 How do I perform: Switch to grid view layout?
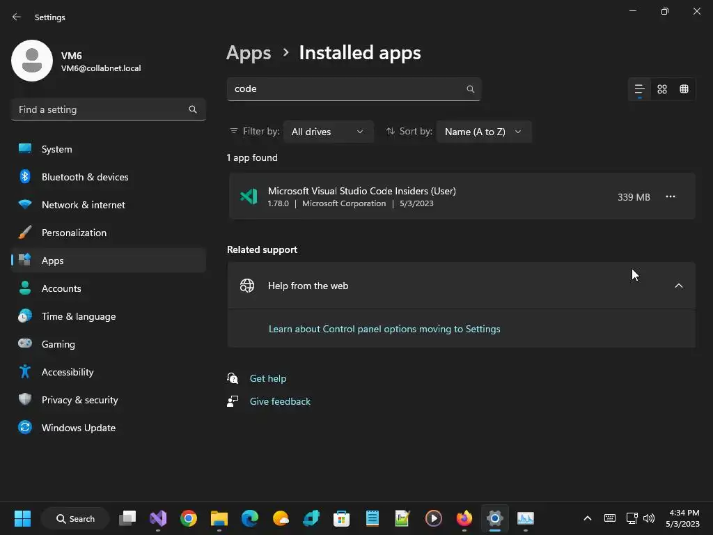[662, 89]
